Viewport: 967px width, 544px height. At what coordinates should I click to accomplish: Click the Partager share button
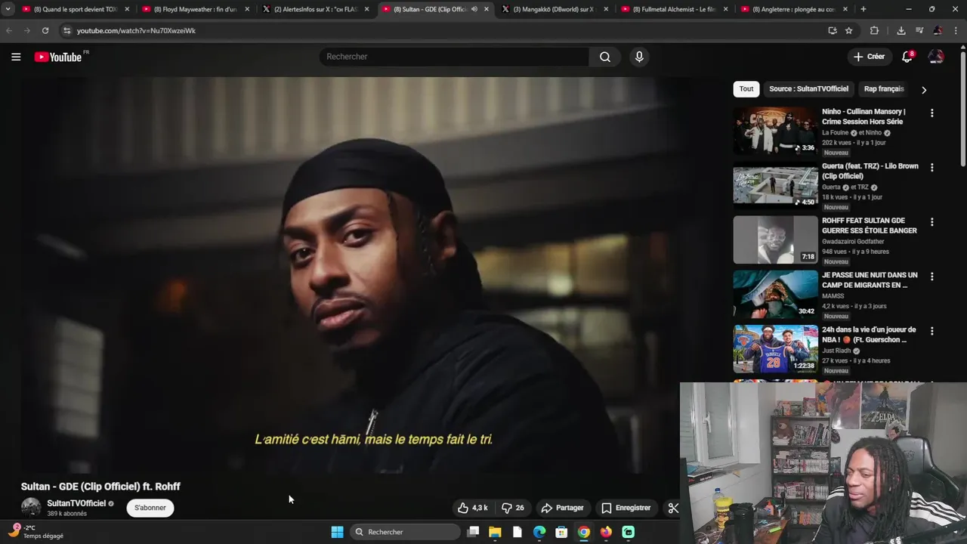(563, 508)
